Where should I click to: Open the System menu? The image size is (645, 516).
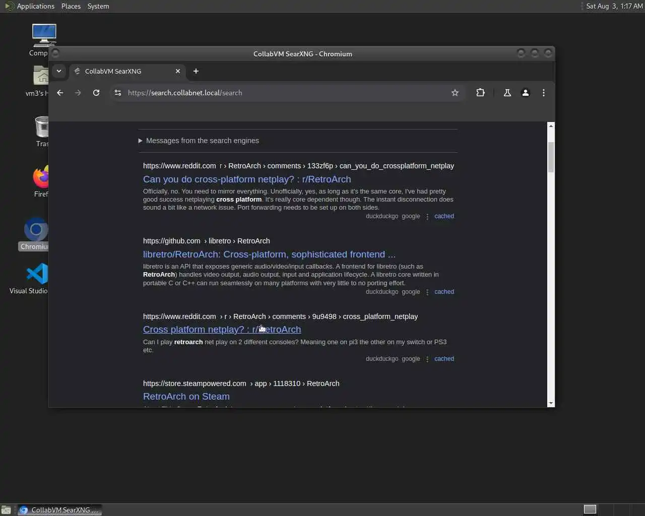(x=98, y=6)
